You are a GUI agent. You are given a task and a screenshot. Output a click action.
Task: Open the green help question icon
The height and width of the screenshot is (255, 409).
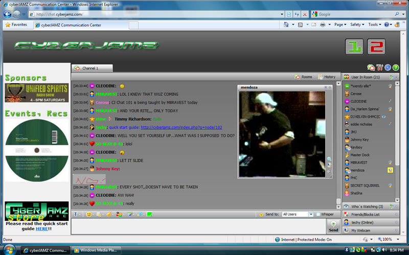pos(396,68)
